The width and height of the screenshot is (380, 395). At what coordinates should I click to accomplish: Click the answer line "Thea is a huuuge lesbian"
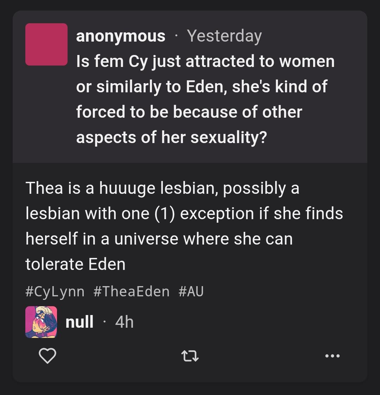(x=162, y=188)
